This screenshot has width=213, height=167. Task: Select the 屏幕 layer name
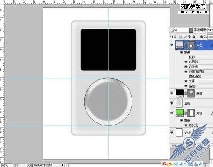click(x=199, y=93)
